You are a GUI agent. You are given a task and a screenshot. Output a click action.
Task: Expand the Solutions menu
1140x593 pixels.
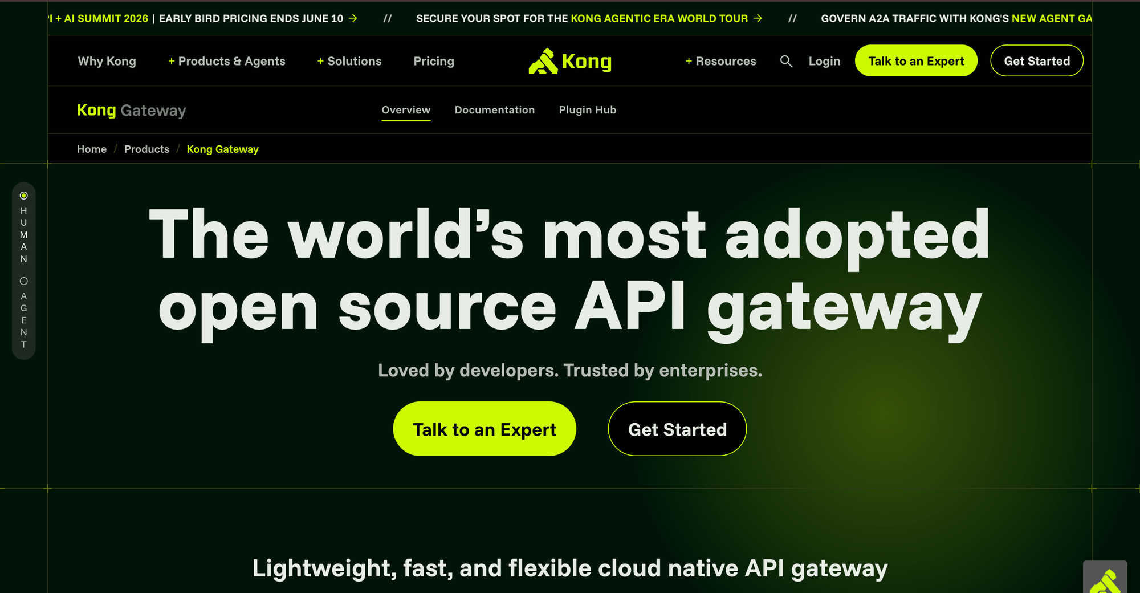349,61
